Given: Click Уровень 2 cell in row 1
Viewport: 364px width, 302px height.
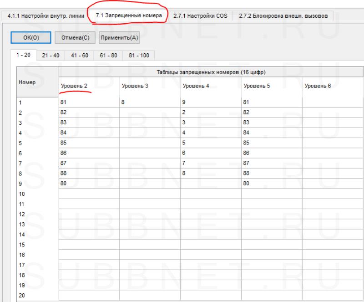Looking at the screenshot, I should [x=89, y=102].
